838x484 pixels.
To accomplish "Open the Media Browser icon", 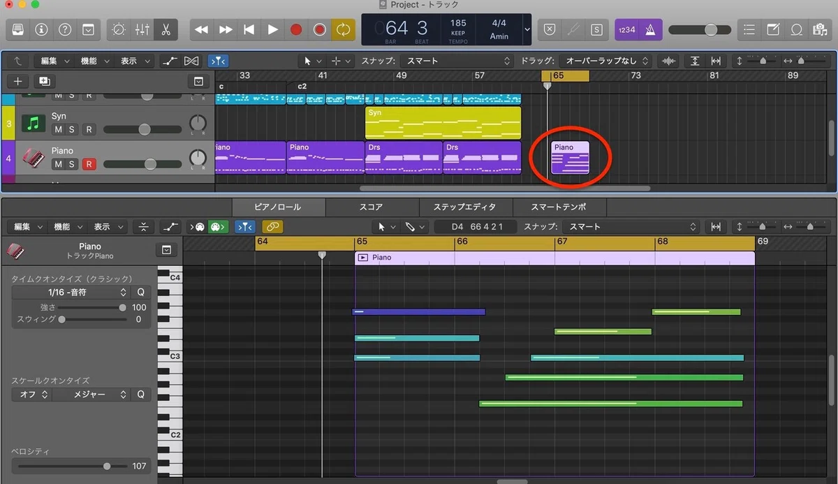I will pyautogui.click(x=819, y=29).
